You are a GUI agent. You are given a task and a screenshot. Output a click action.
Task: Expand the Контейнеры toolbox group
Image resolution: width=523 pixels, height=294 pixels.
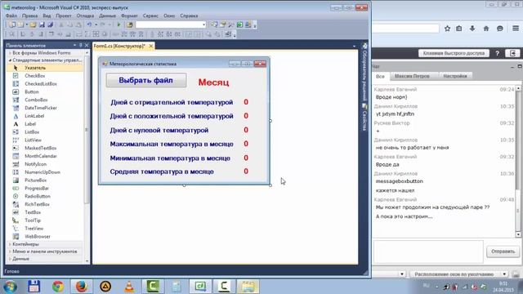tap(10, 244)
